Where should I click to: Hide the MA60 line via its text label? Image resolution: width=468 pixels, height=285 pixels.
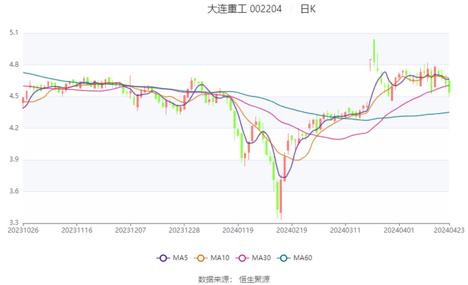302,258
